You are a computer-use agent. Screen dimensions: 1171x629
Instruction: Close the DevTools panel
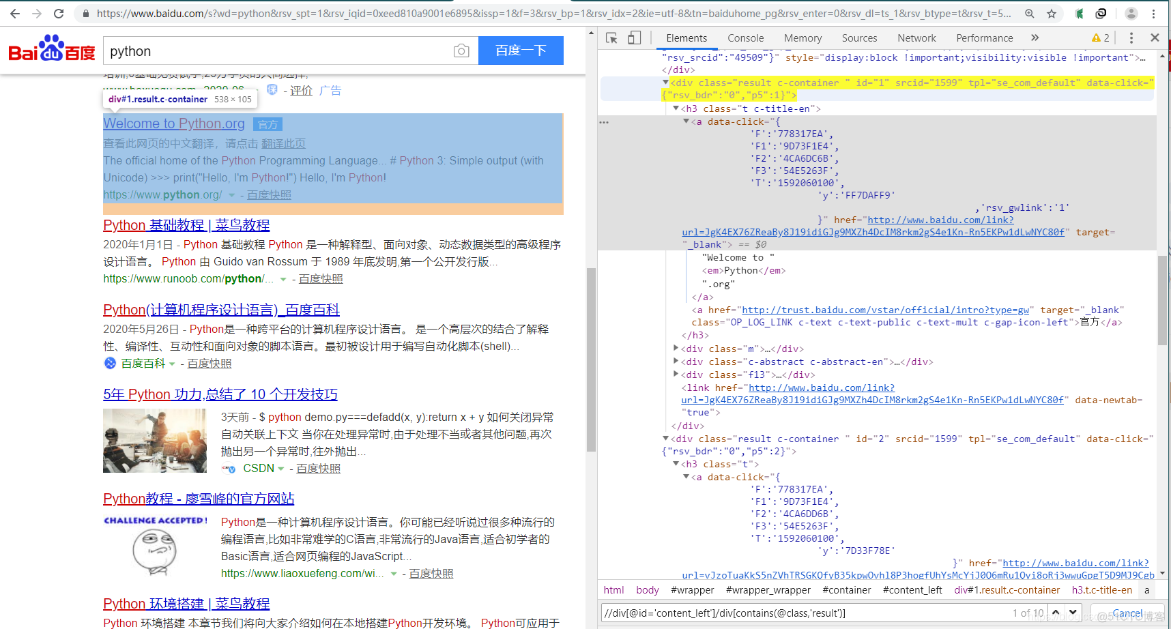(x=1155, y=38)
